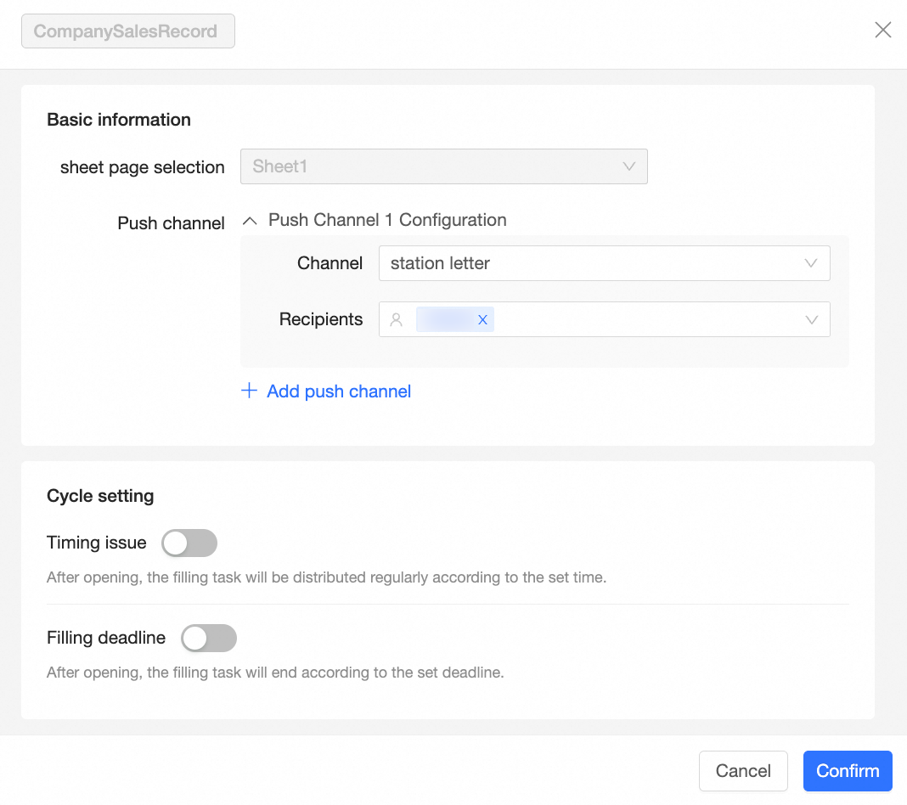Expand the Recipients dropdown arrow
Image resolution: width=907 pixels, height=805 pixels.
[811, 320]
